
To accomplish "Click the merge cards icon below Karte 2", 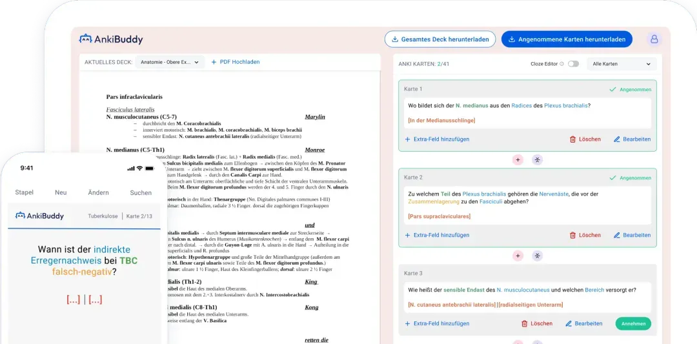I will click(538, 256).
